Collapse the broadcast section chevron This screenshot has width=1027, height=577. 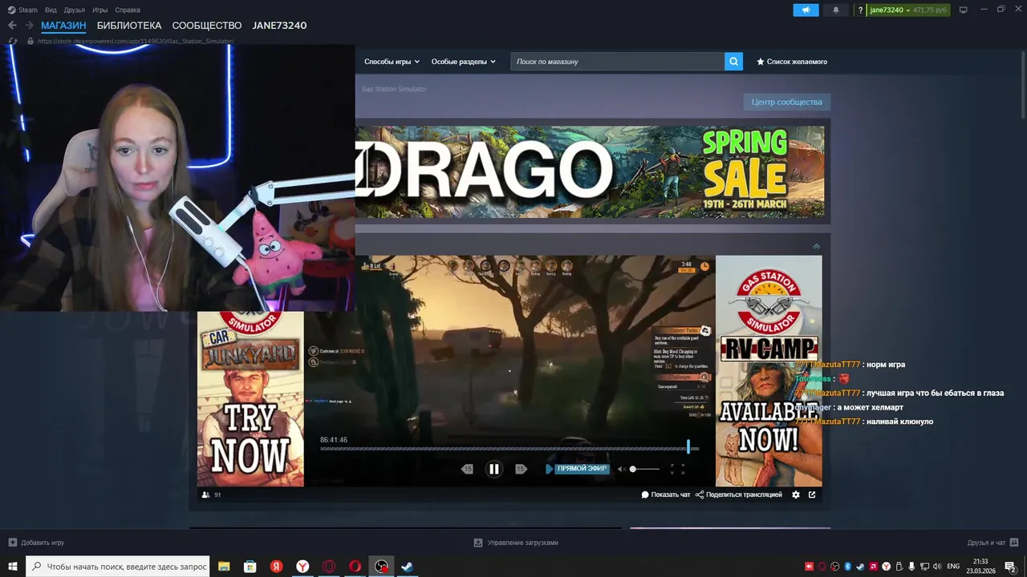816,246
